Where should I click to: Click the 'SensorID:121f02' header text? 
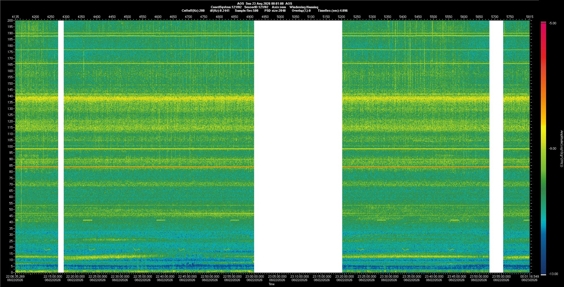click(x=256, y=7)
